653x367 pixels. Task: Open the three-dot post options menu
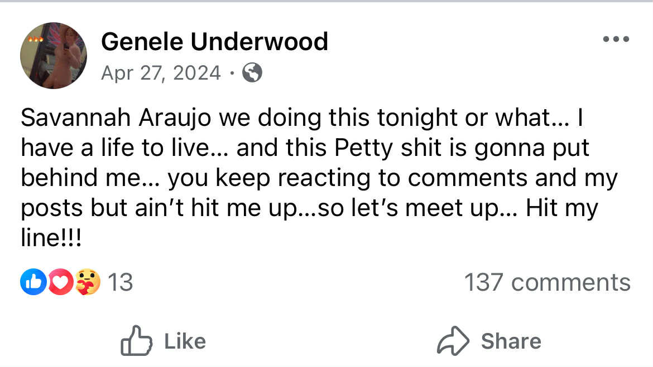pos(616,40)
